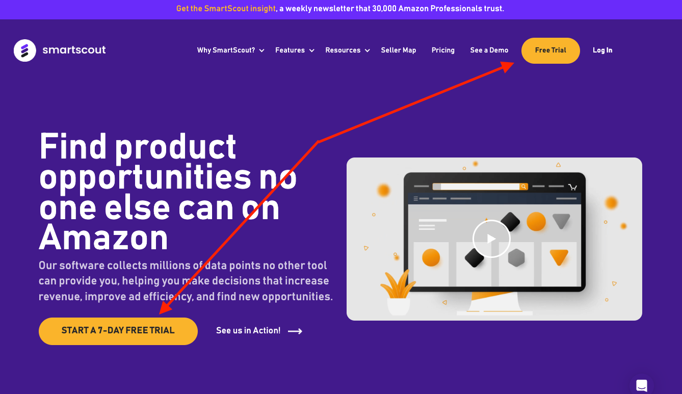This screenshot has height=394, width=682.
Task: Click the hamburger icon in video mockup
Action: [416, 198]
